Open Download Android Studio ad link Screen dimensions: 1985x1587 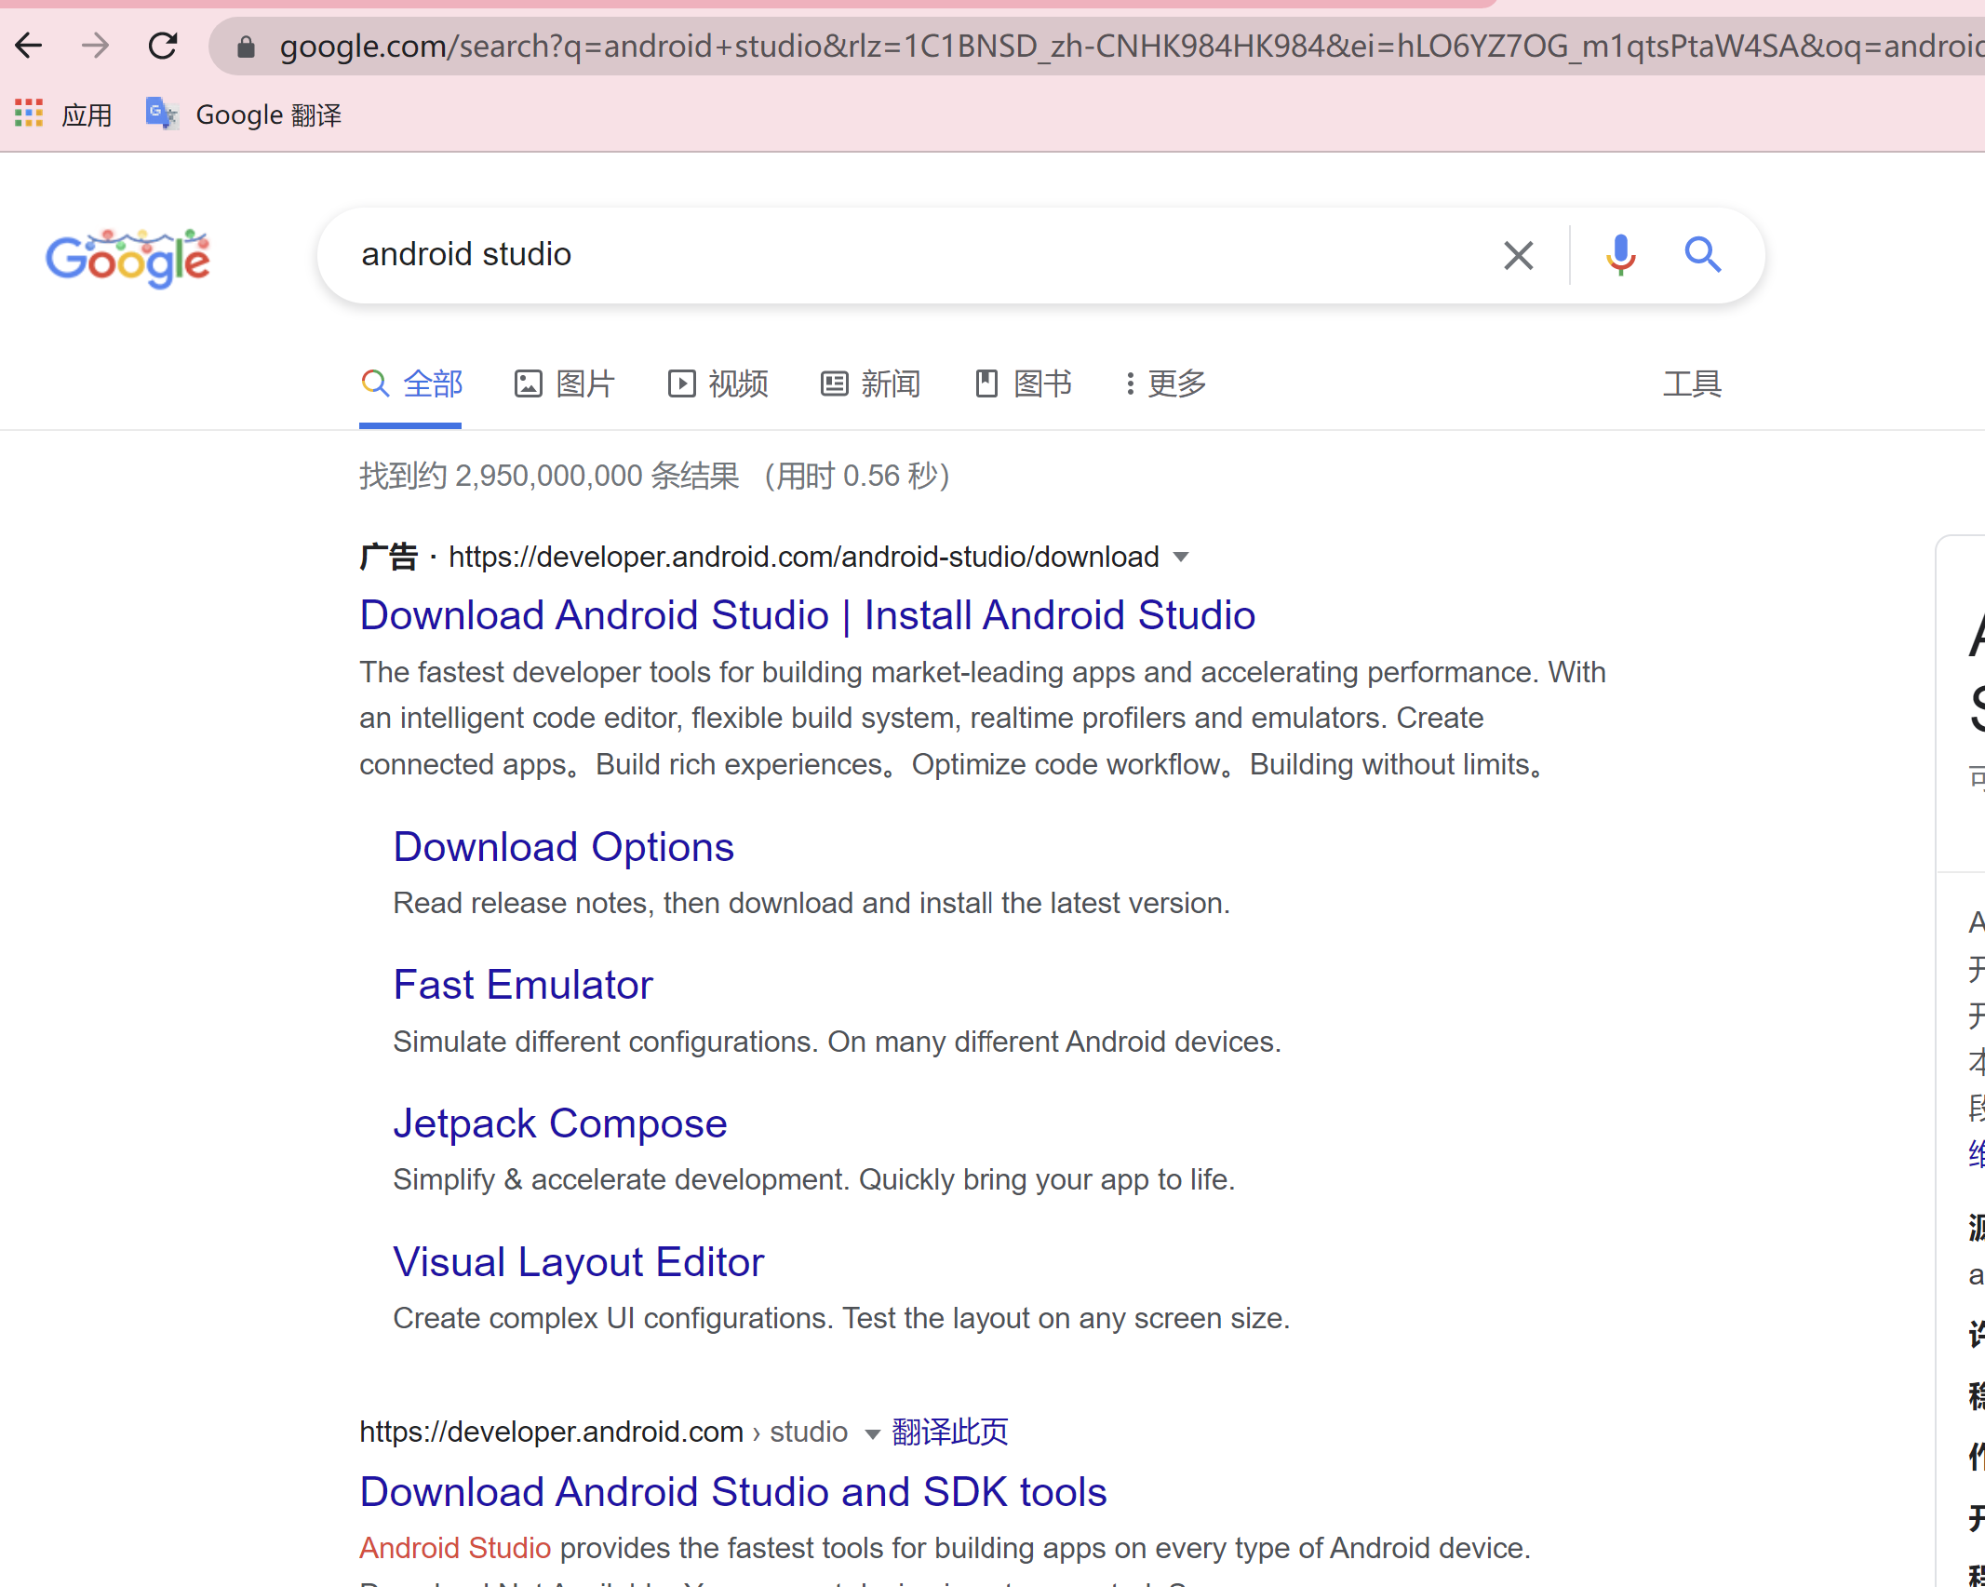(x=808, y=615)
